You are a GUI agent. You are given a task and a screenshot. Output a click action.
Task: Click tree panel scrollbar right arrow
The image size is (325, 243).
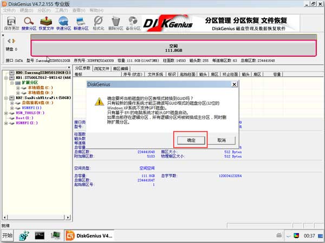68,217
